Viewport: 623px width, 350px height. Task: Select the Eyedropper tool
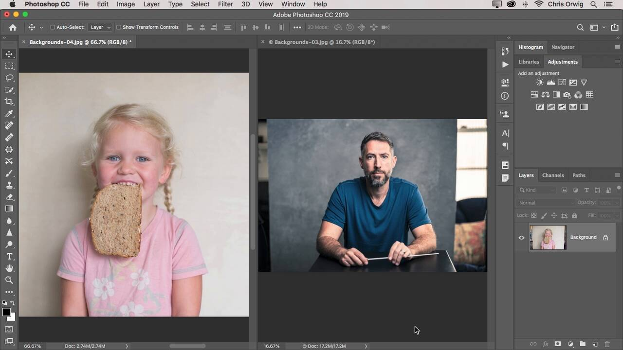point(9,114)
